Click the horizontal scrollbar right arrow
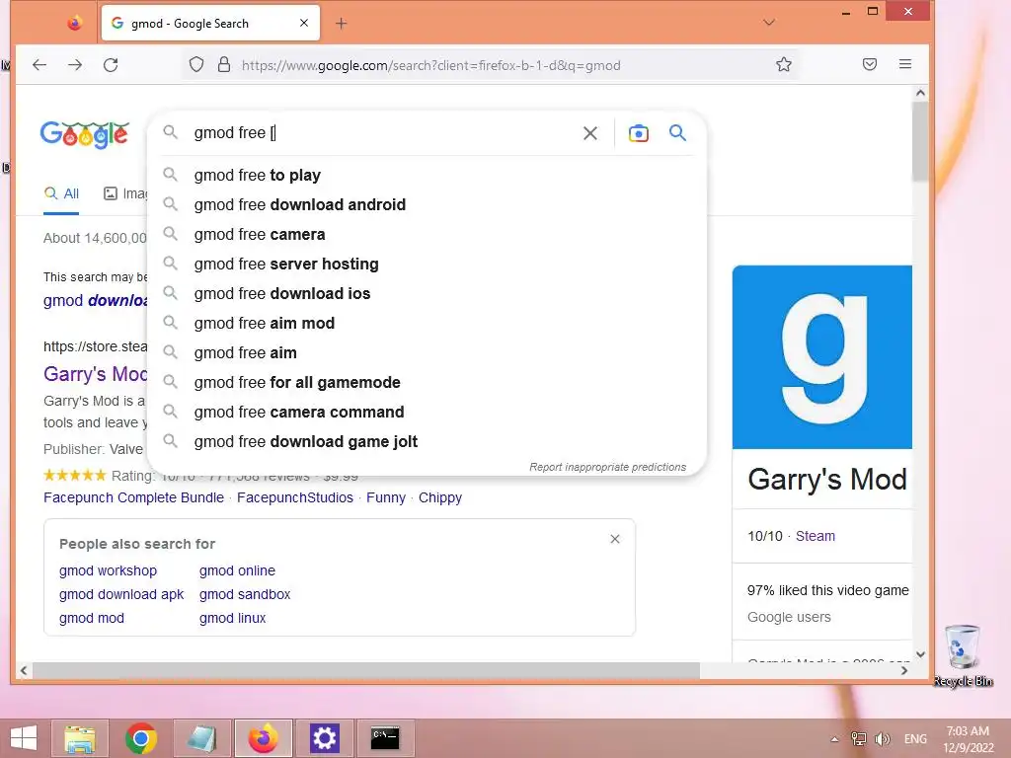The width and height of the screenshot is (1011, 758). [904, 670]
